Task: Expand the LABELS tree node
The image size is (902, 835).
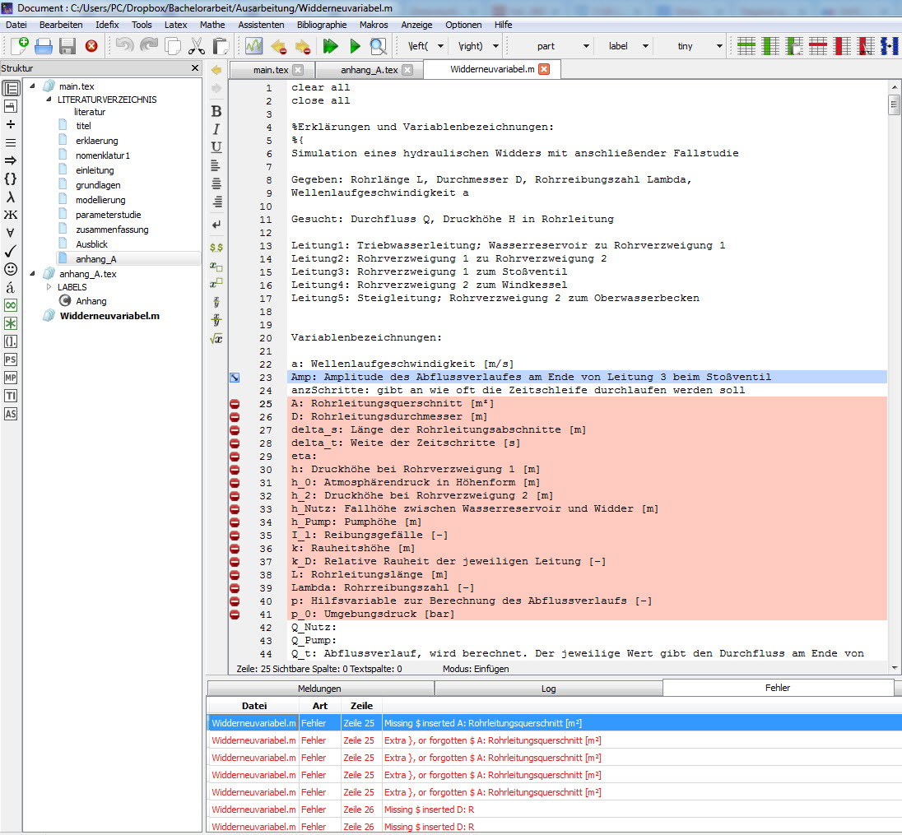Action: [x=49, y=286]
